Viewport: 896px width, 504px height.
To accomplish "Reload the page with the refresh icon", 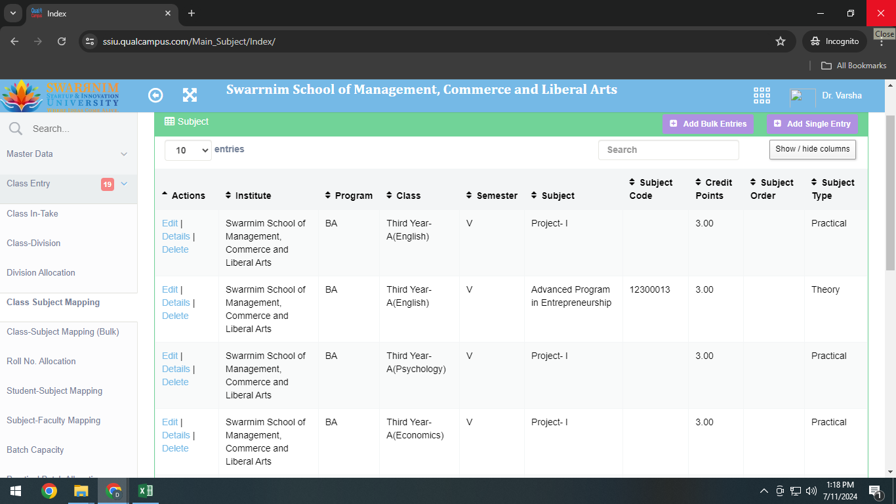I will click(62, 41).
